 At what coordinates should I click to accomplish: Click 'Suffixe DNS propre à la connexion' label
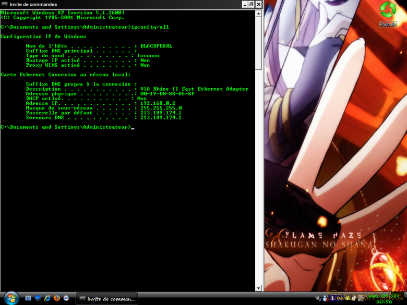[x=78, y=84]
